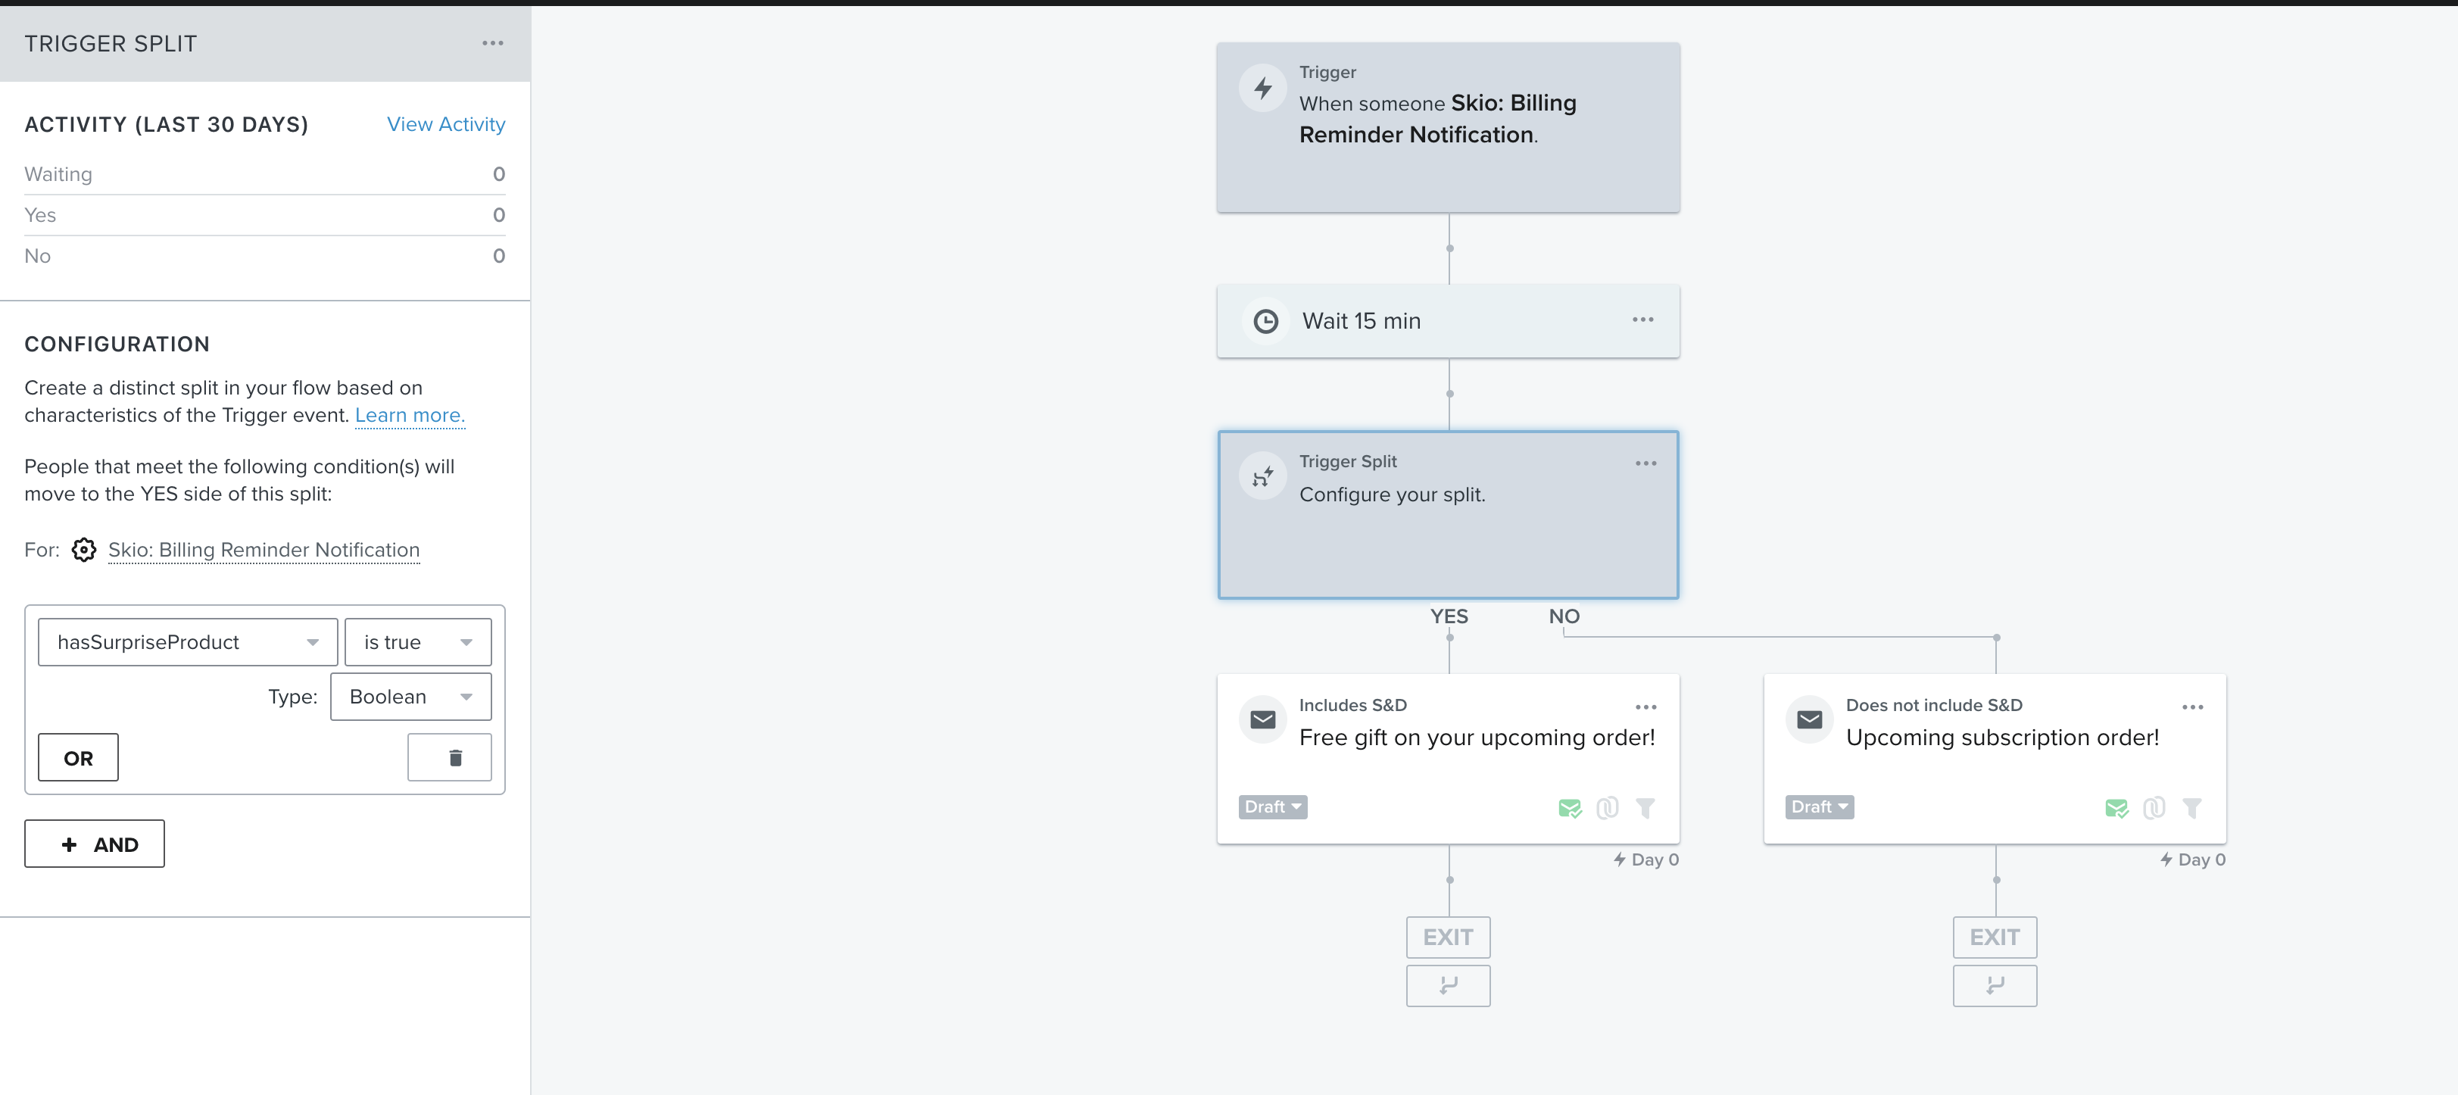Open Wait 15 min step options menu

pyautogui.click(x=1642, y=320)
